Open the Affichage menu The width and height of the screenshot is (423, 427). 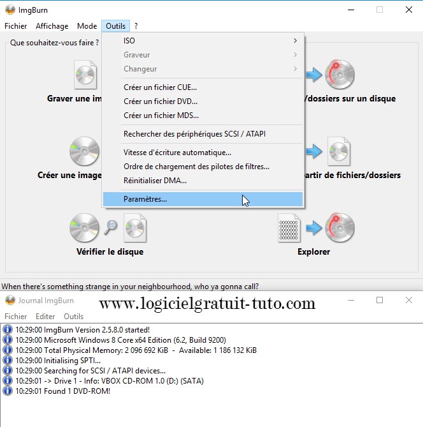52,26
